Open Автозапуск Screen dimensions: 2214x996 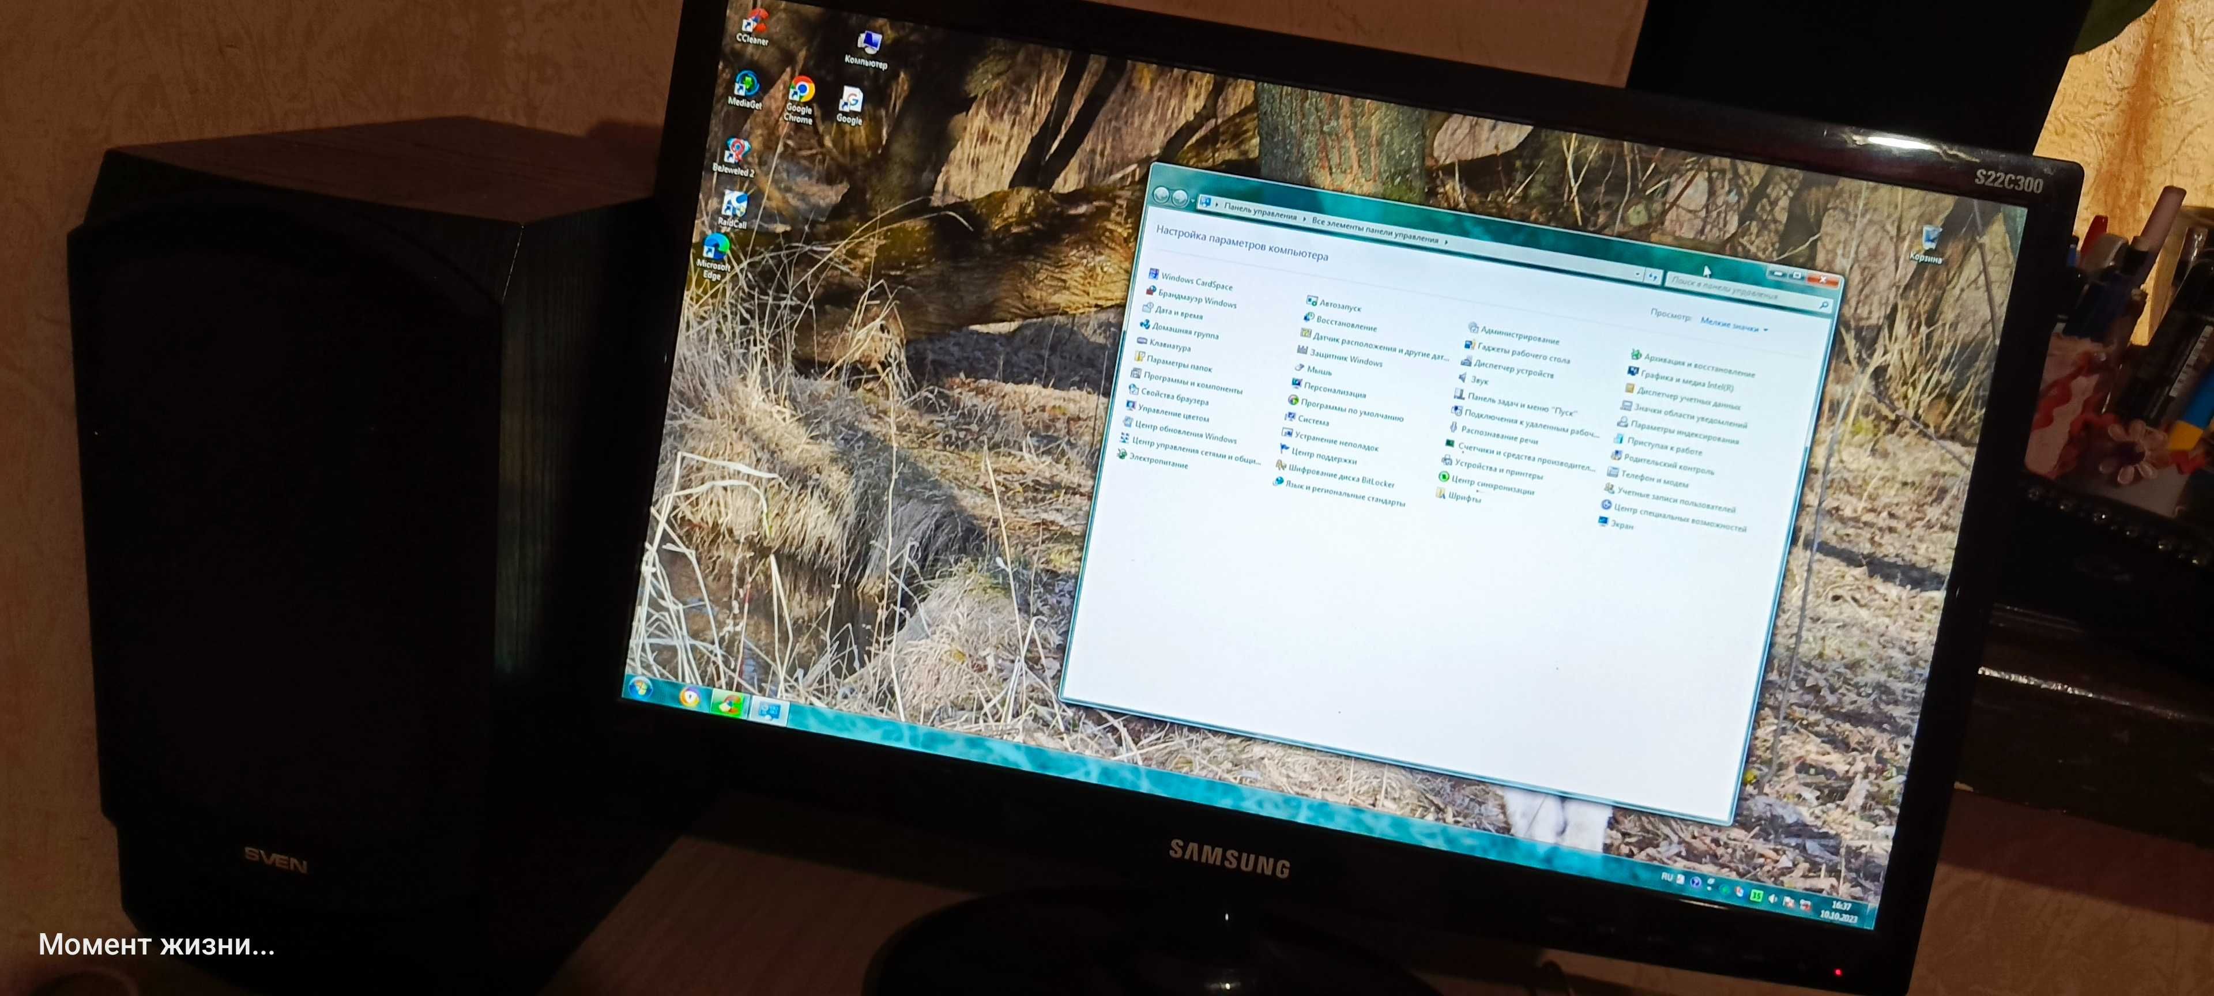pos(1333,304)
